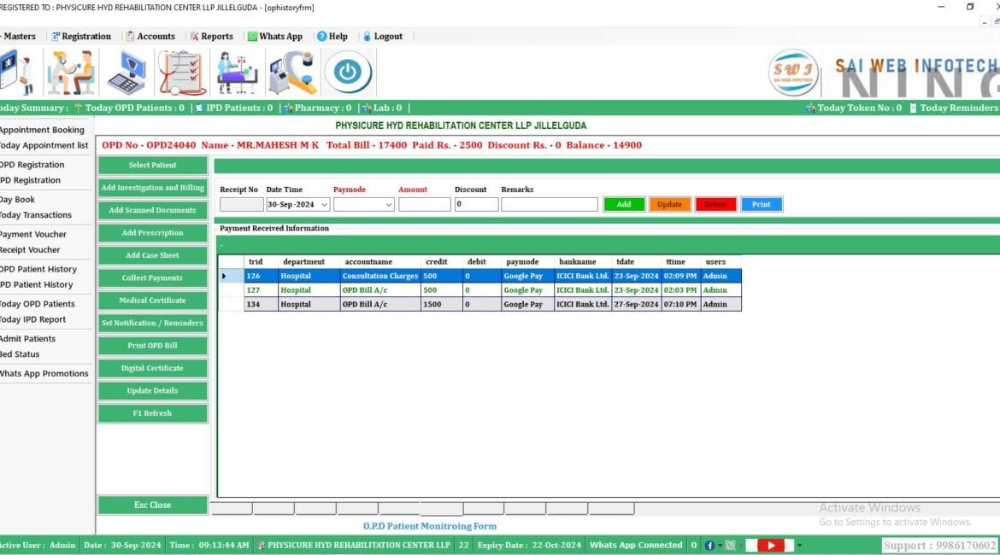Click the doctor consultation toolbar icon
1000x555 pixels.
click(70, 72)
